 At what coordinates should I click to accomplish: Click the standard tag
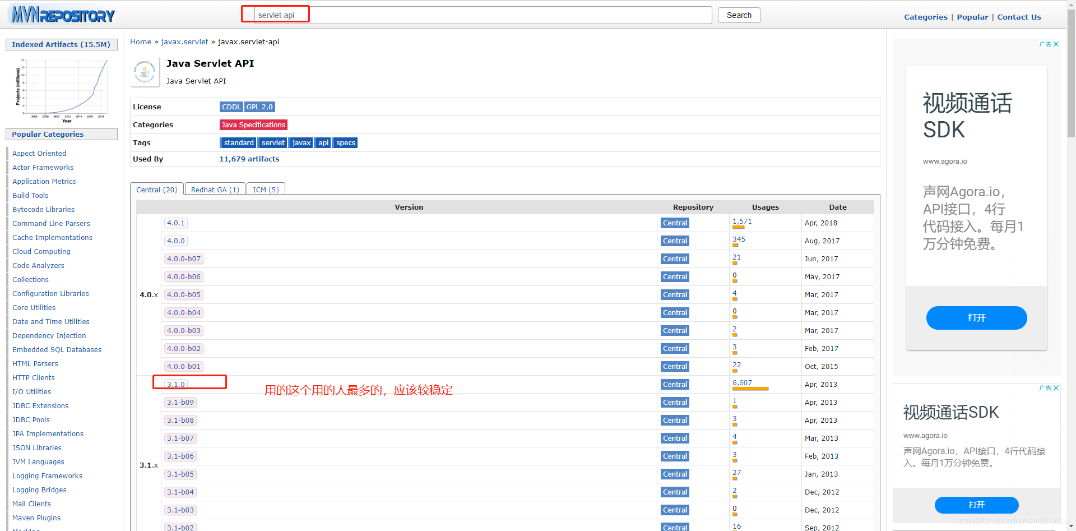(238, 143)
